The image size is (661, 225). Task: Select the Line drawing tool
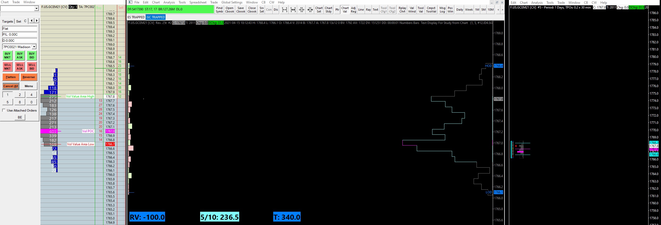point(361,10)
